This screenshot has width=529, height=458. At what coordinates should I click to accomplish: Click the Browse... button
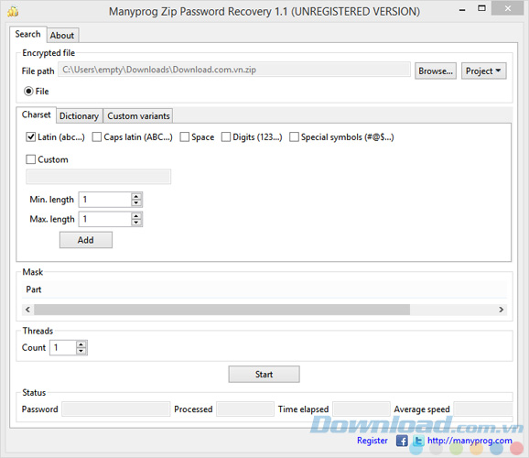436,71
